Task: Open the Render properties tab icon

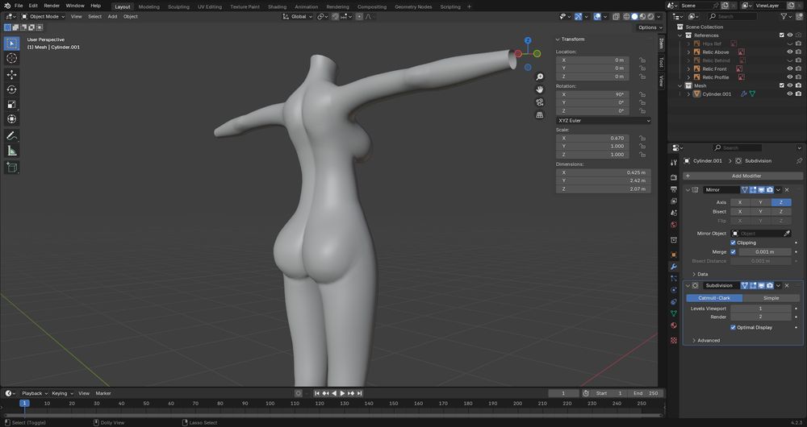Action: coord(674,177)
